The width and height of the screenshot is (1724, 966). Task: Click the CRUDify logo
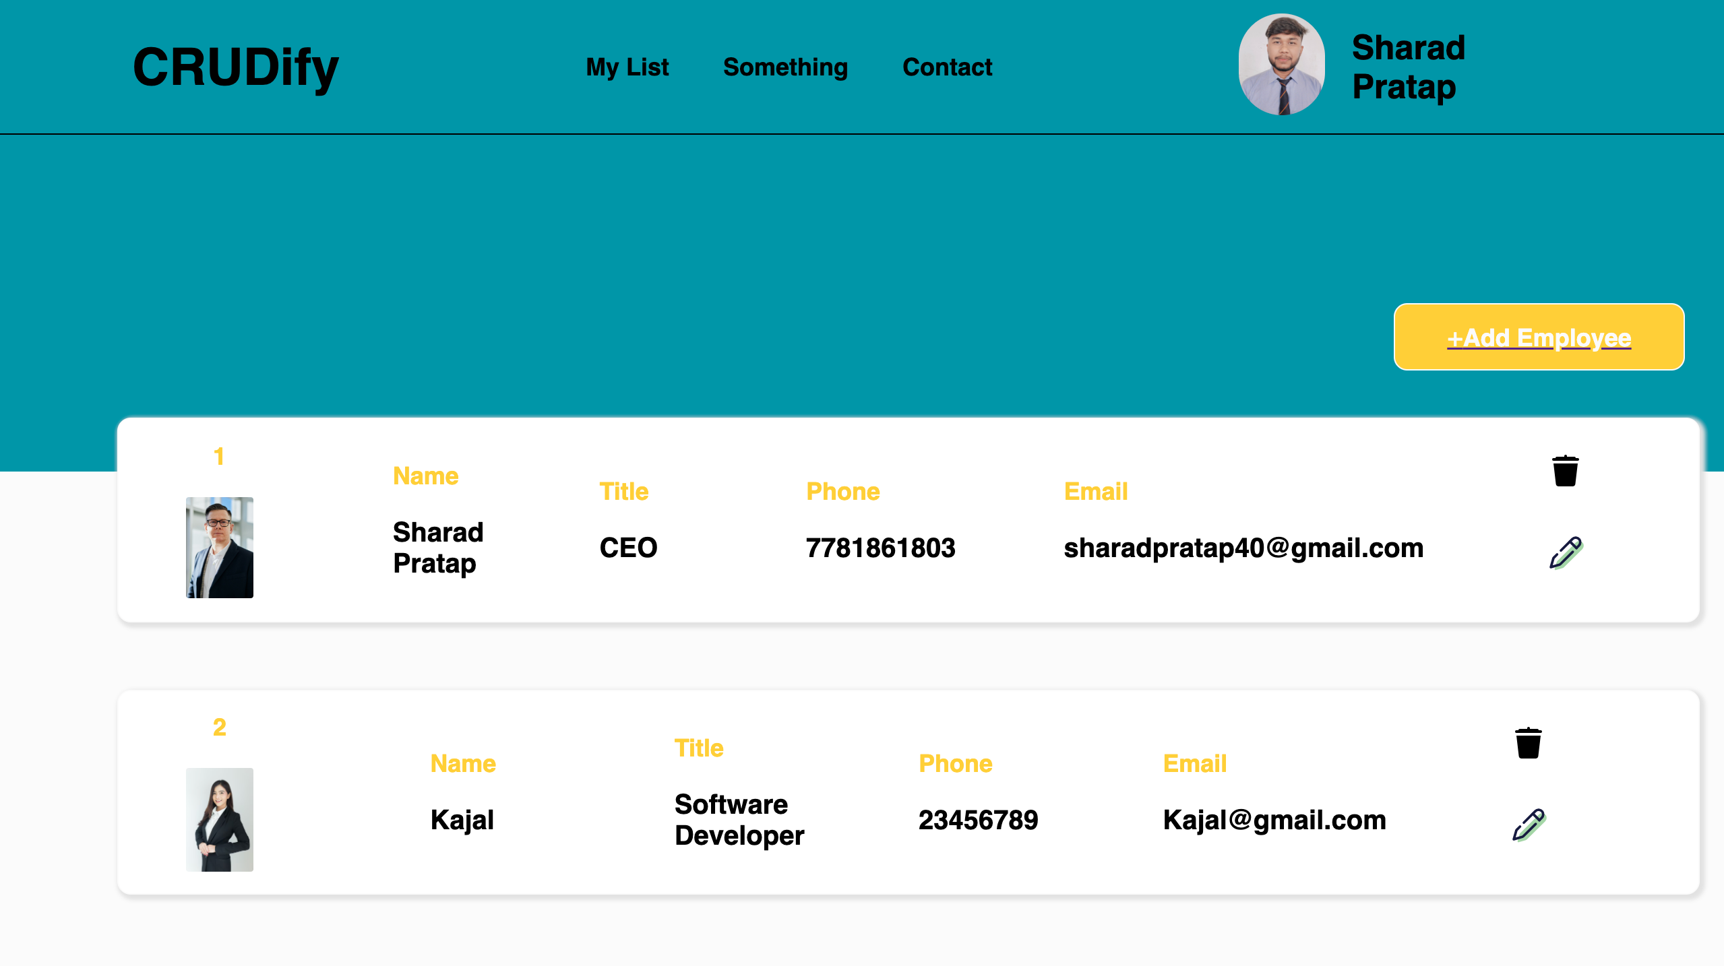pyautogui.click(x=236, y=67)
